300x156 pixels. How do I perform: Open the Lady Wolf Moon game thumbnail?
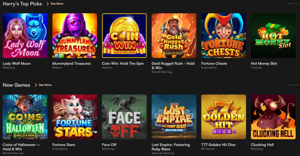[x=25, y=35]
